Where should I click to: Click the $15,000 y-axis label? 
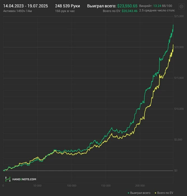(179, 78)
